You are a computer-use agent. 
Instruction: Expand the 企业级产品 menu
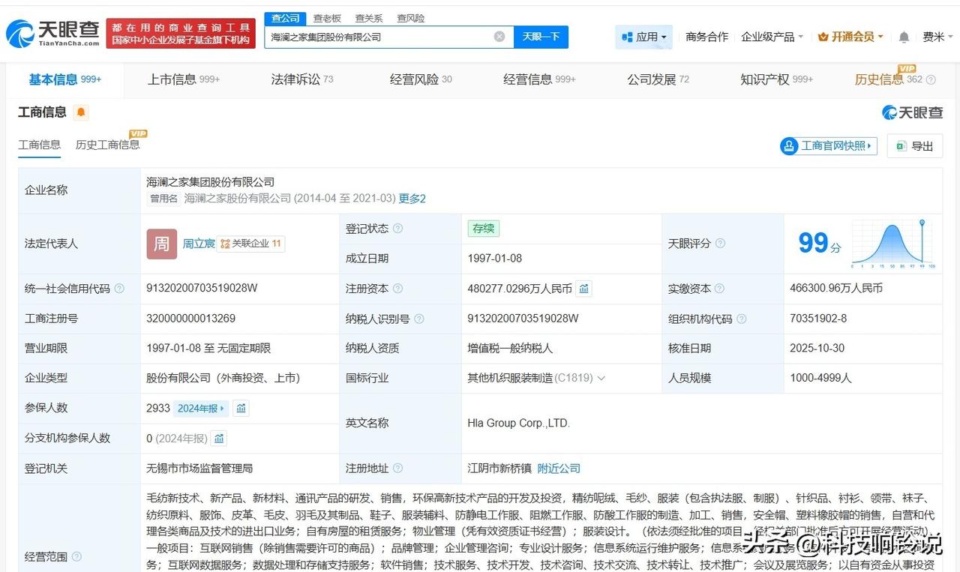[x=772, y=37]
